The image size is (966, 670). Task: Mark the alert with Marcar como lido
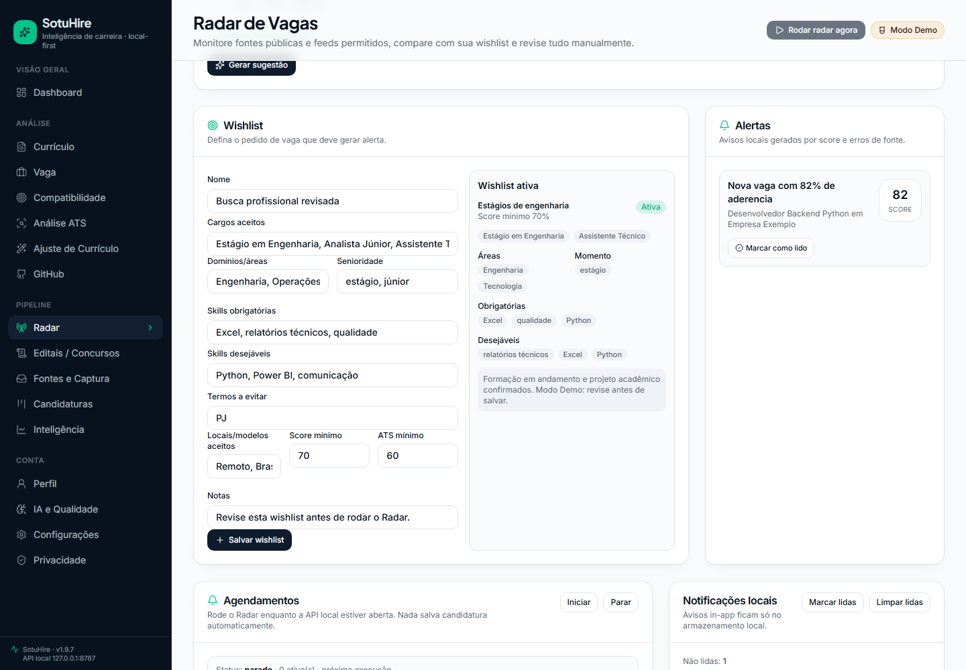(x=771, y=248)
